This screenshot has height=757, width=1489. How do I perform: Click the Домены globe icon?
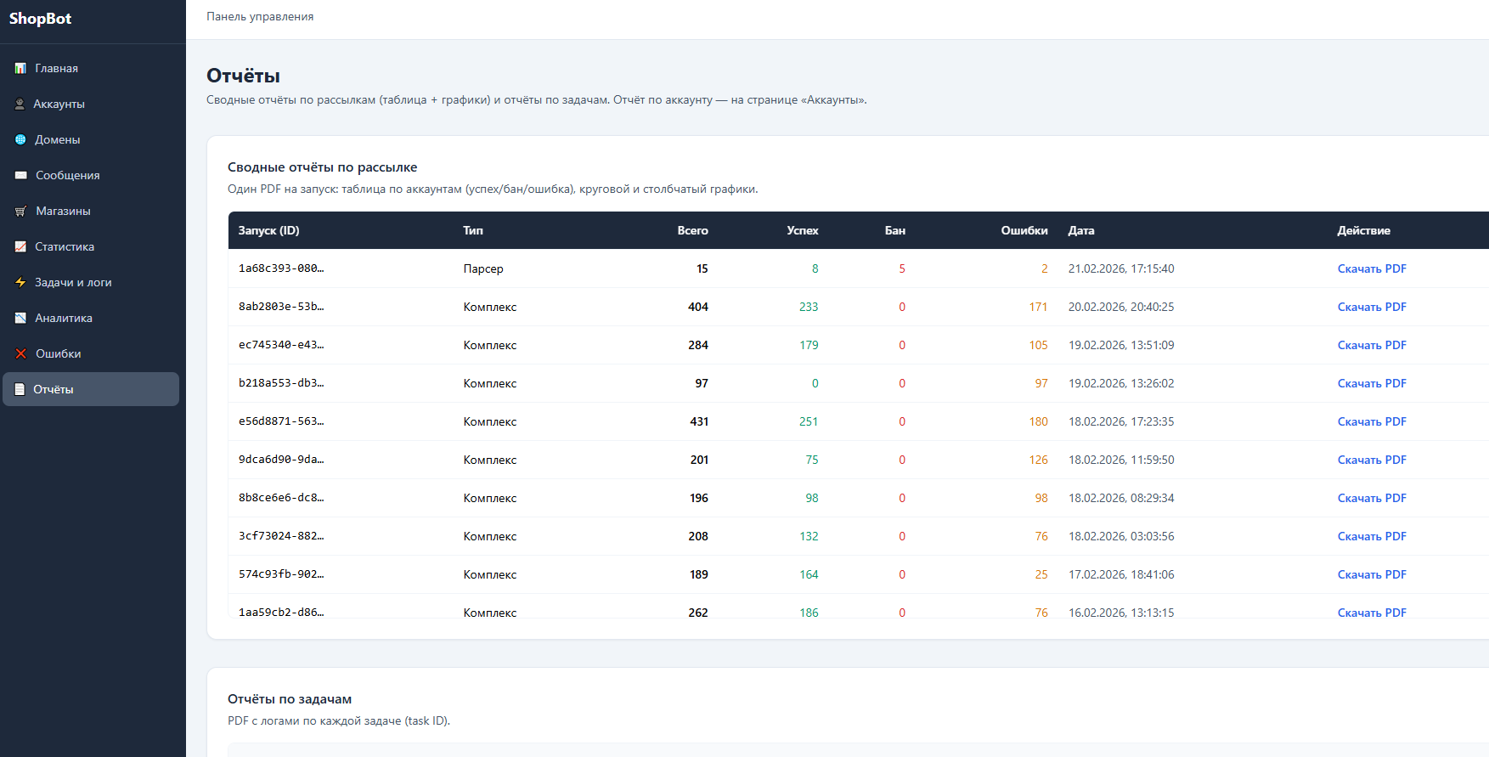[x=20, y=139]
